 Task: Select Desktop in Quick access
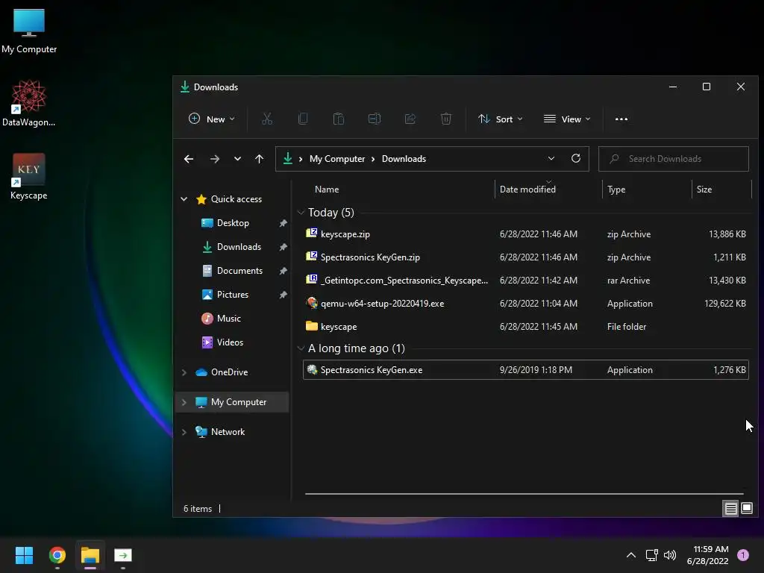(233, 222)
